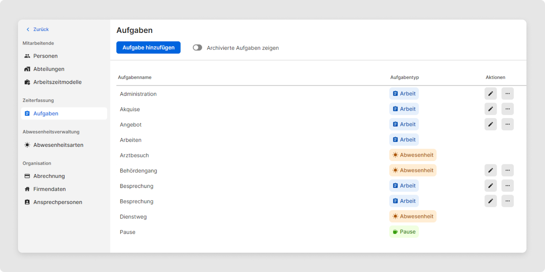
Task: Edit the Behördengang task with pencil icon
Action: [491, 170]
